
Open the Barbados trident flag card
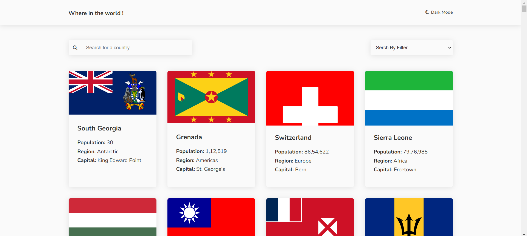409,217
